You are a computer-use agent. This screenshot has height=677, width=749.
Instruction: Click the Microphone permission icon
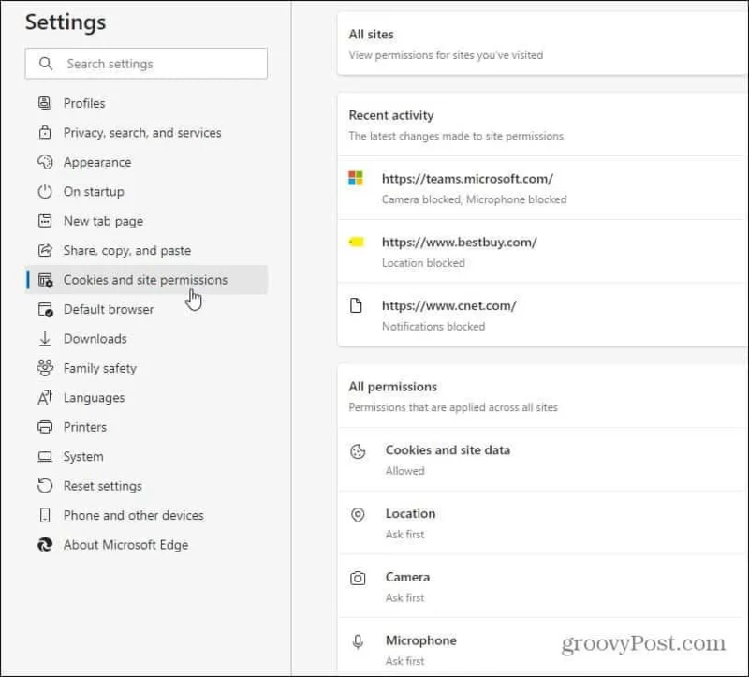358,641
